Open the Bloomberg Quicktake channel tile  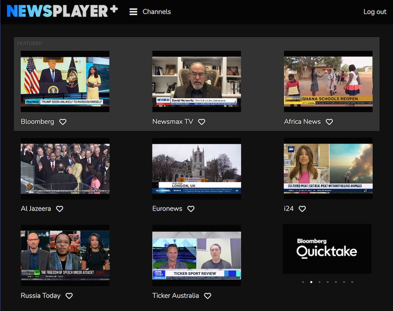pos(327,249)
